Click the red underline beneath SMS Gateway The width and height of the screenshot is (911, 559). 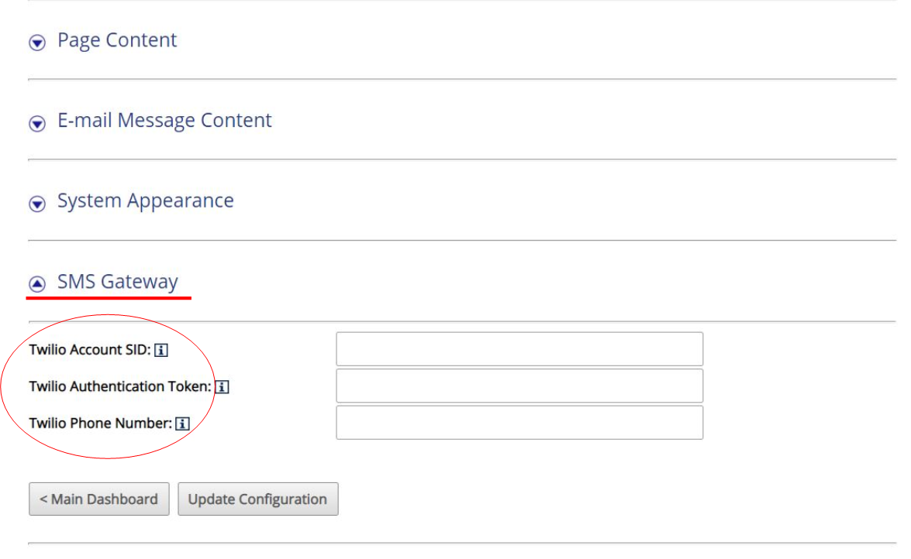(109, 298)
